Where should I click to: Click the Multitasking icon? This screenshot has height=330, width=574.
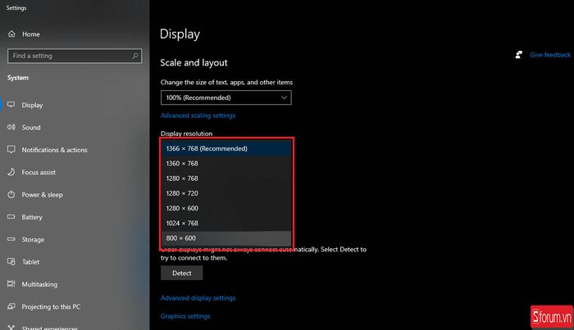(11, 284)
